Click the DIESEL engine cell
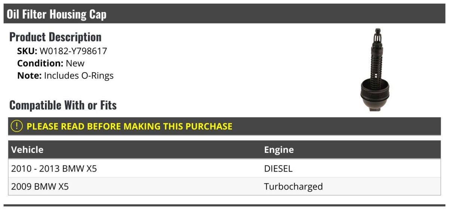The height and width of the screenshot is (210, 449). 278,169
